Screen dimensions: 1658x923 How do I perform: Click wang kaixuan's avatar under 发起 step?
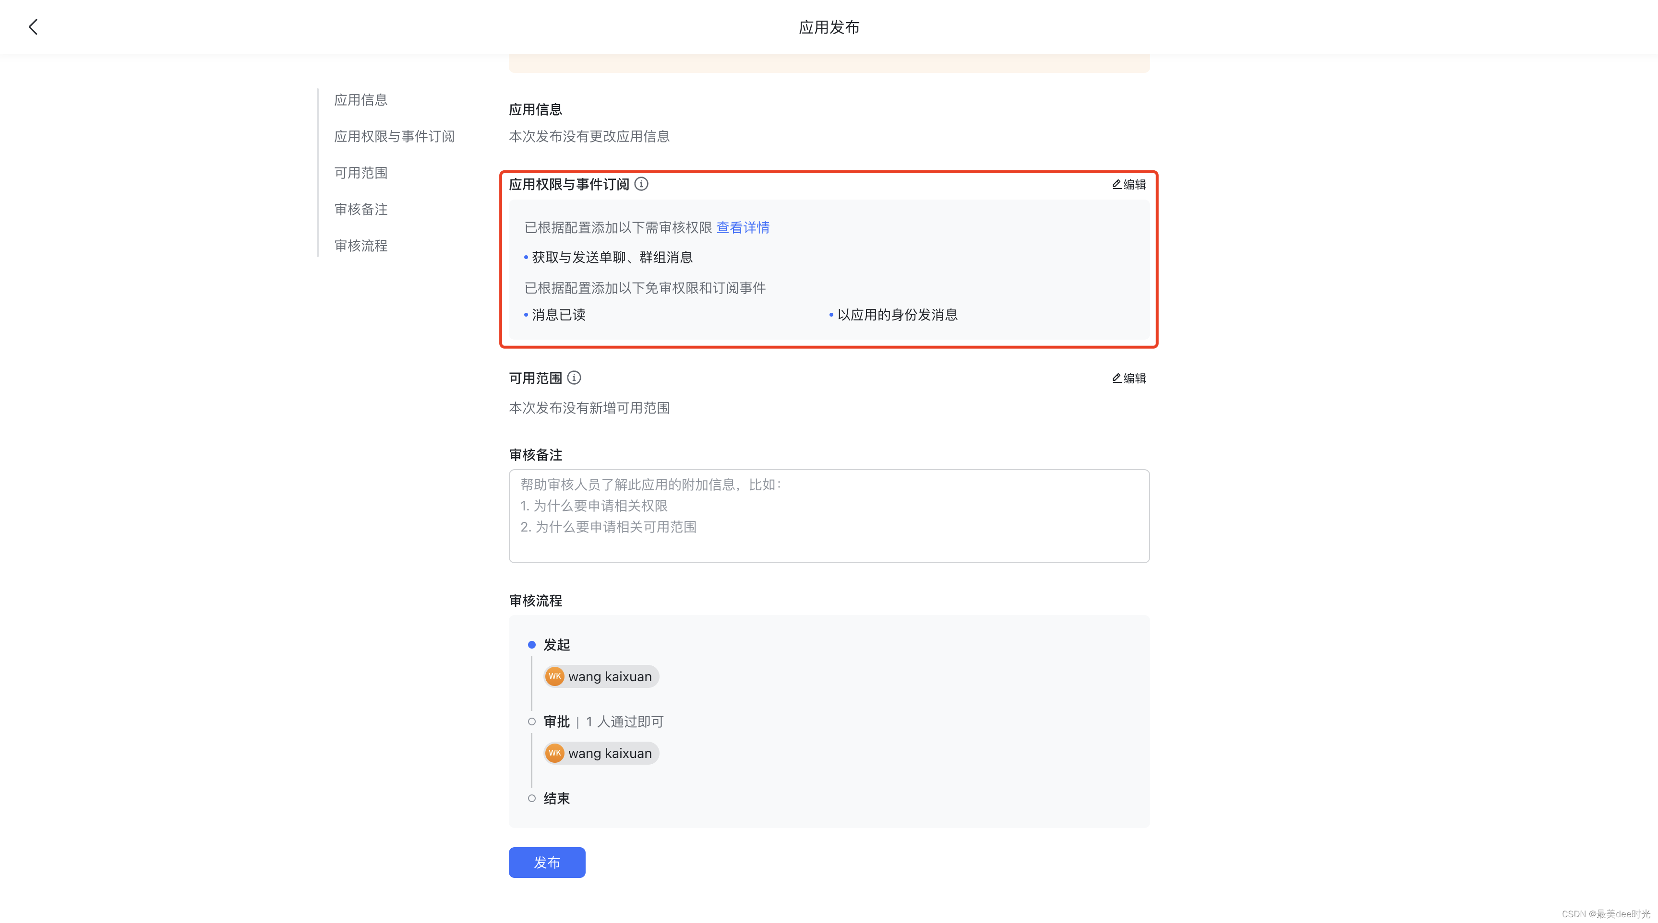pyautogui.click(x=554, y=676)
